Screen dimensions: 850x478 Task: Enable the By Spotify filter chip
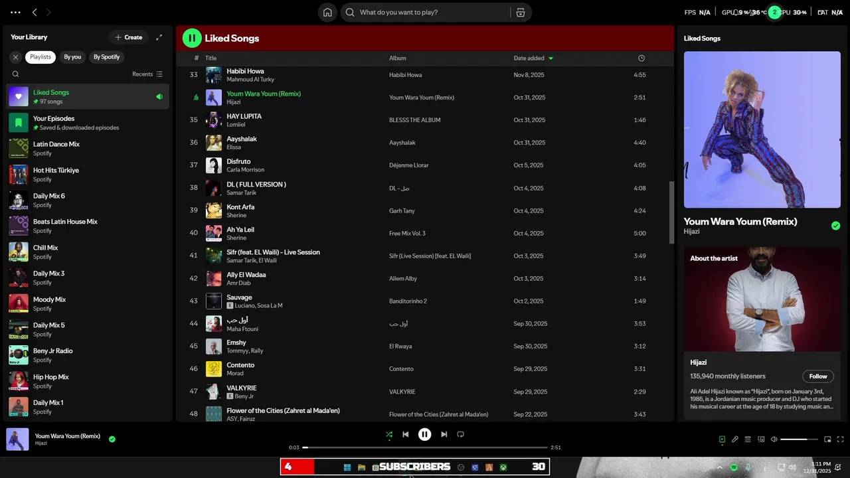click(106, 57)
